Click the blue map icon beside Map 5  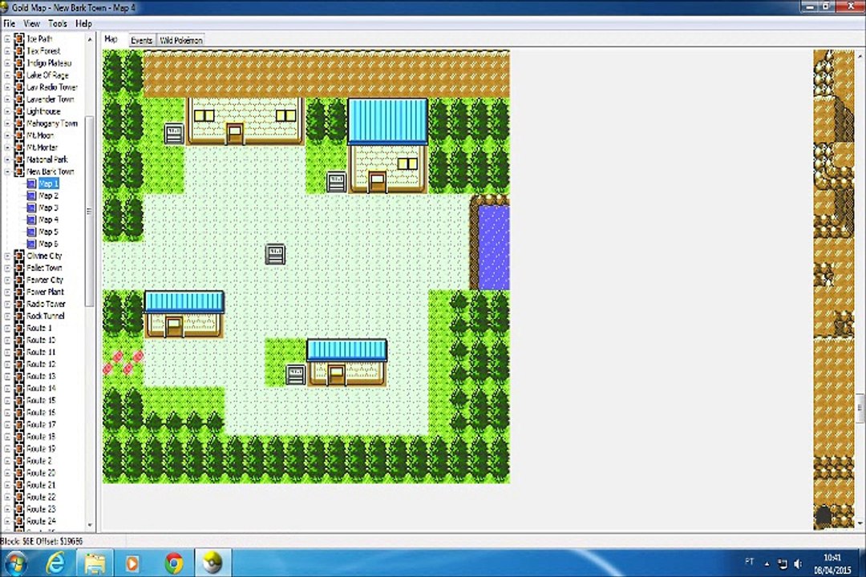pyautogui.click(x=31, y=232)
